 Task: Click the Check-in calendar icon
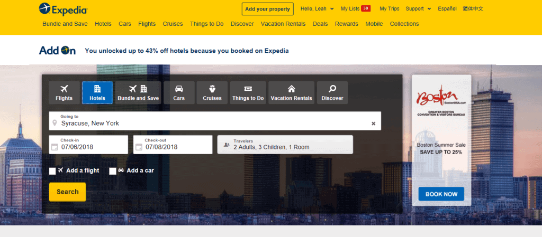point(55,147)
